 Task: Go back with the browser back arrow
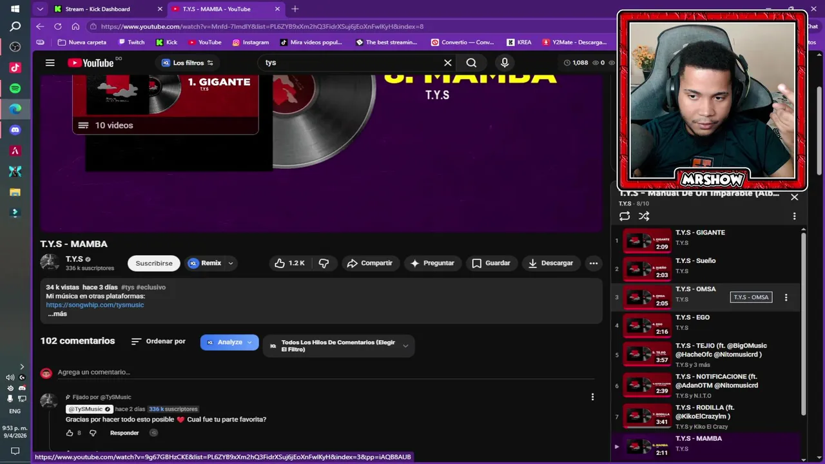point(40,26)
